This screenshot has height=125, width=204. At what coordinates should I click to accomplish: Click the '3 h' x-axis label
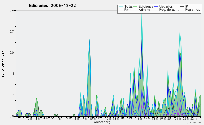pyautogui.click(x=38, y=118)
